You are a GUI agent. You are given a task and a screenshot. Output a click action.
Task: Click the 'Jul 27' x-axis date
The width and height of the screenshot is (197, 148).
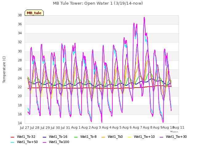[25, 128]
